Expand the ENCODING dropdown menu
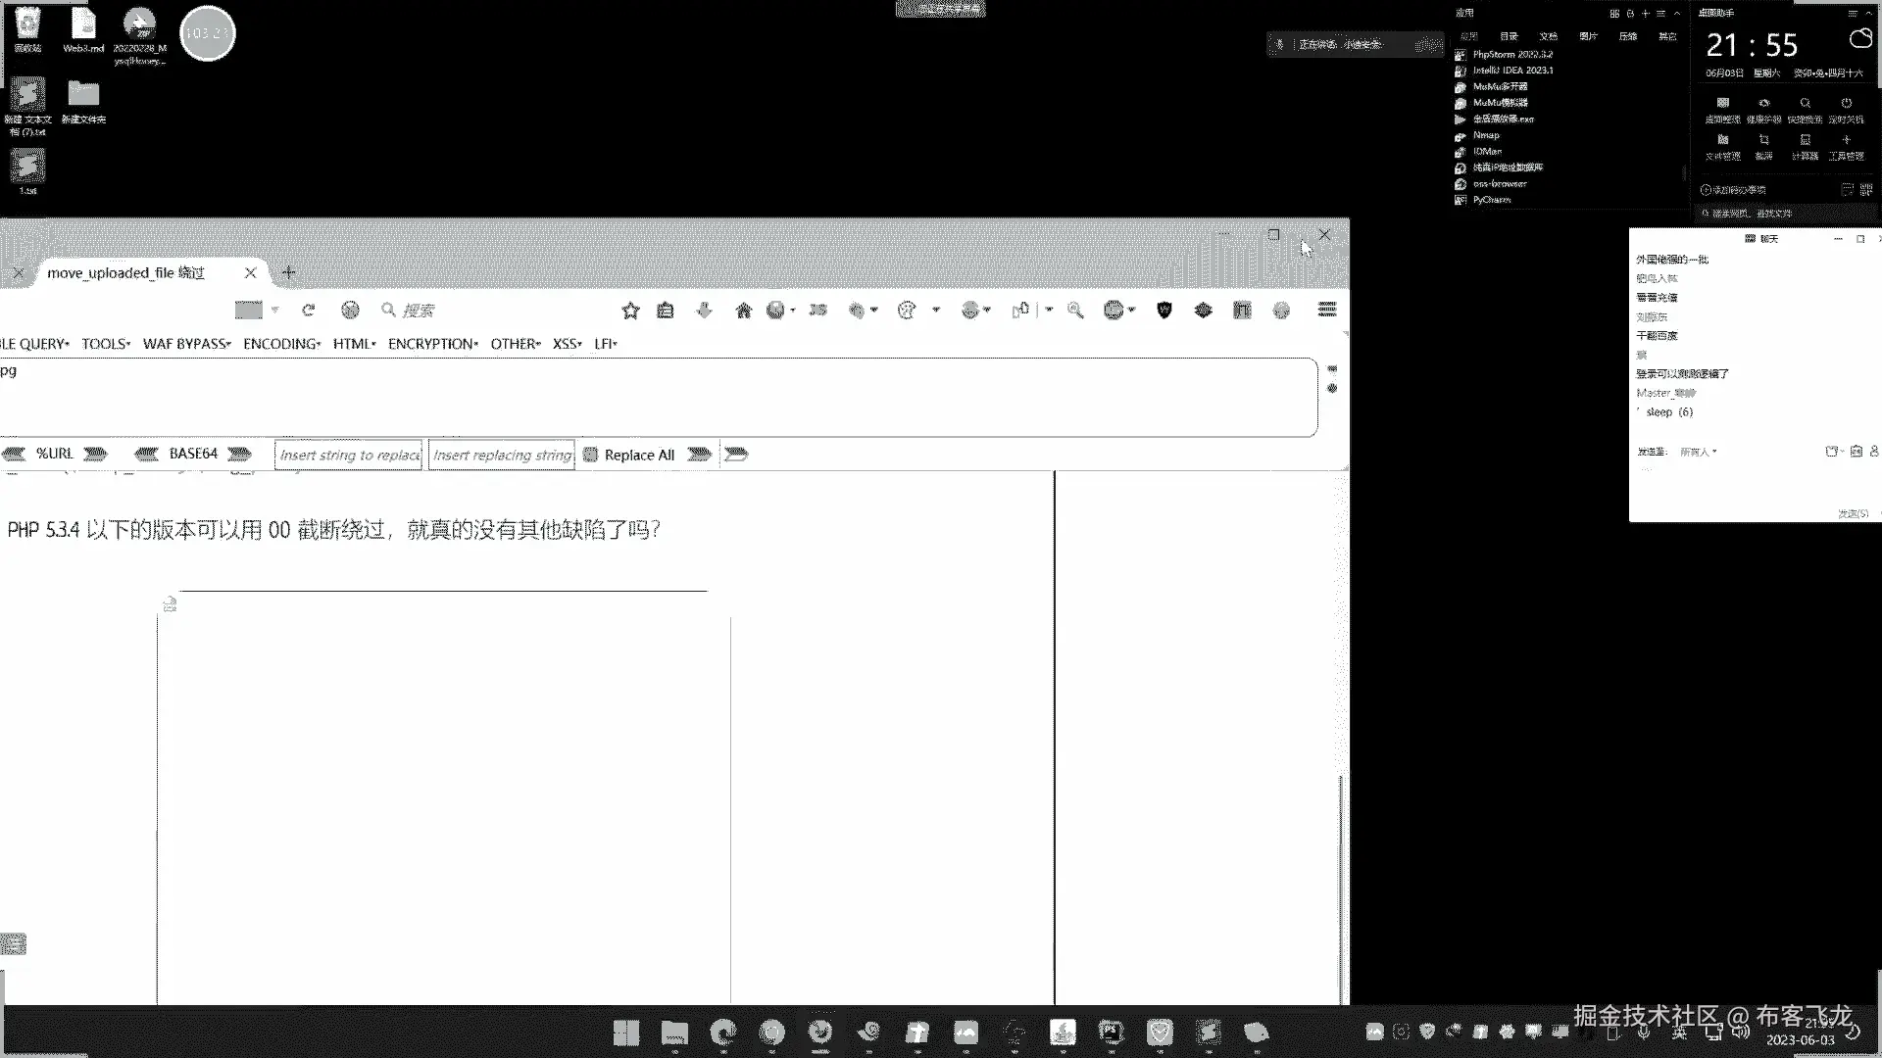 pyautogui.click(x=281, y=344)
